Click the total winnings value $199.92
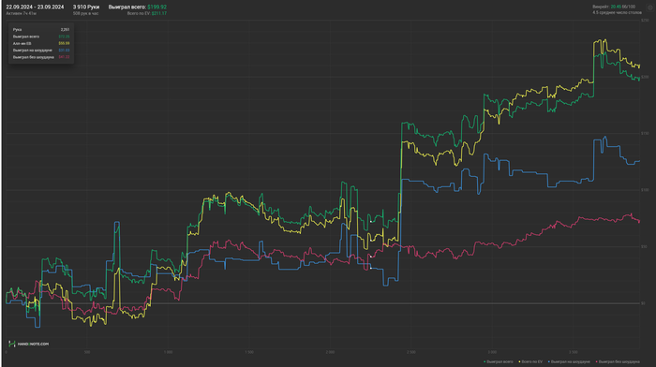Image resolution: width=656 pixels, height=367 pixels. (157, 7)
